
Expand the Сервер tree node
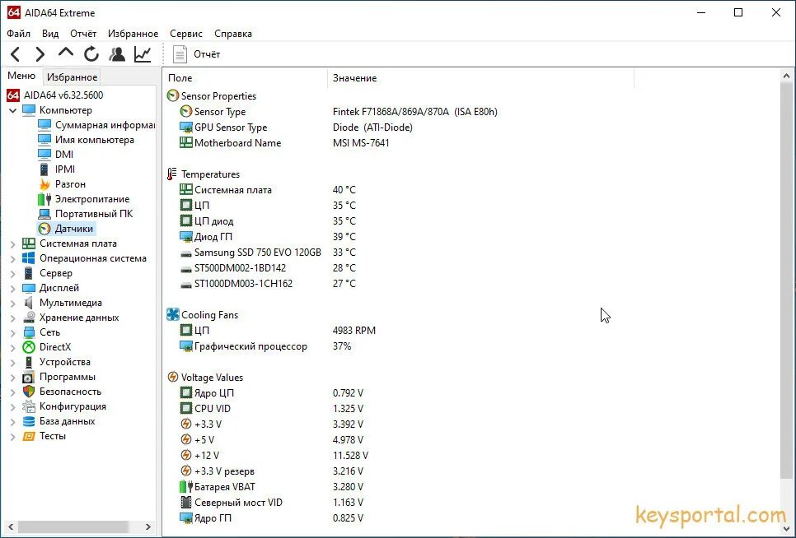12,273
